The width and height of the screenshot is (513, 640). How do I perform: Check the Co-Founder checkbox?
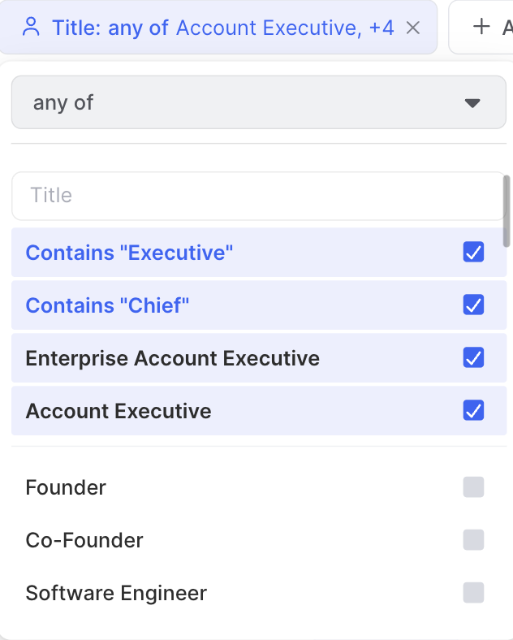click(x=473, y=540)
